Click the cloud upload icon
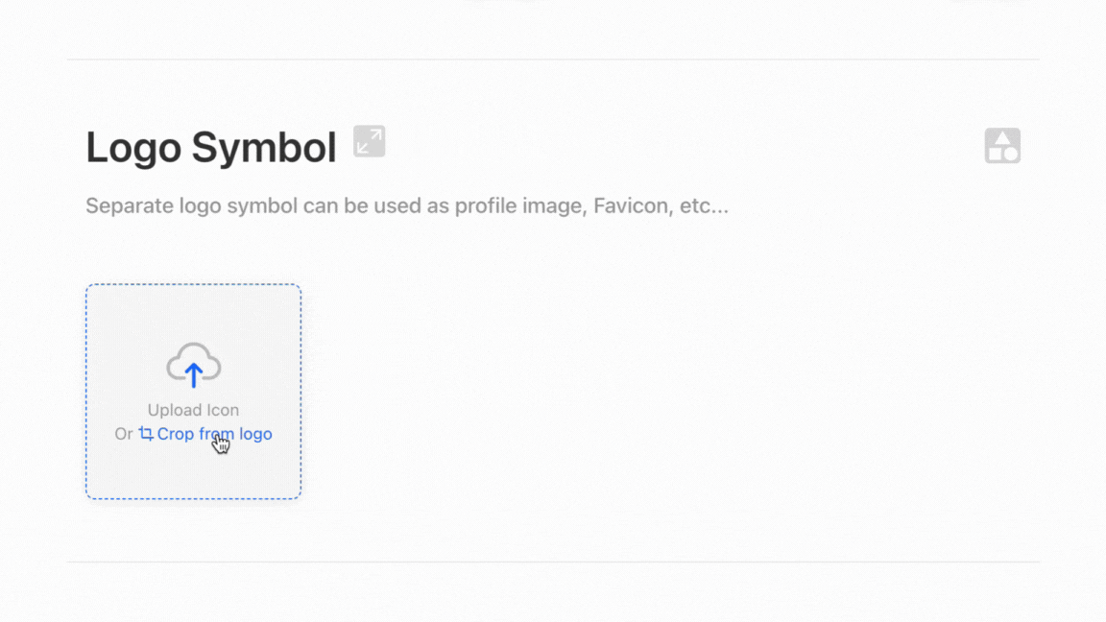Image resolution: width=1106 pixels, height=622 pixels. pyautogui.click(x=193, y=366)
